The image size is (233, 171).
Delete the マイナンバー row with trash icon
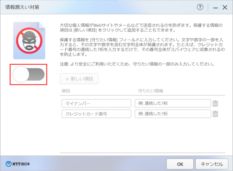[215, 103]
